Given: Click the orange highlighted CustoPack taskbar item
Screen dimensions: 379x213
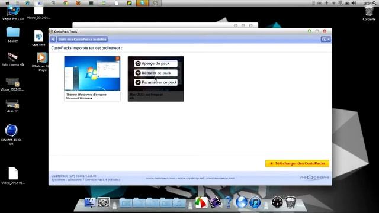Looking at the screenshot, I should 142,3.
